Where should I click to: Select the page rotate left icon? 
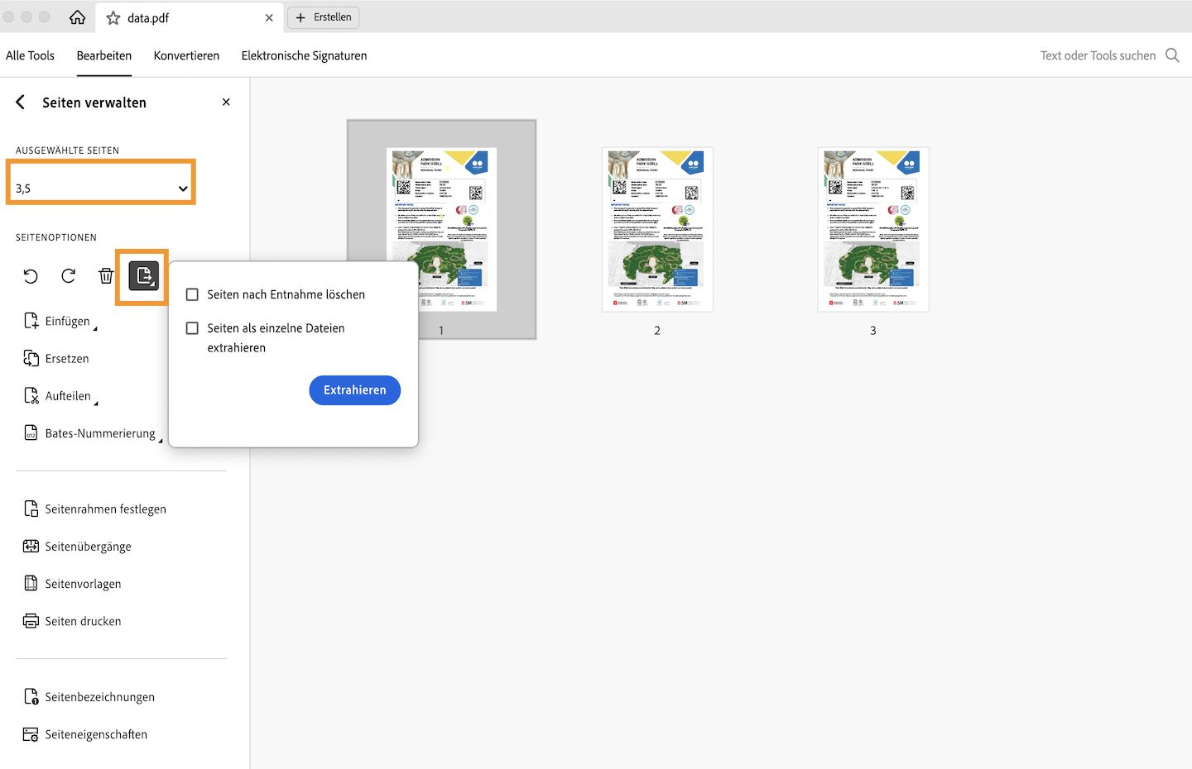[x=31, y=276]
